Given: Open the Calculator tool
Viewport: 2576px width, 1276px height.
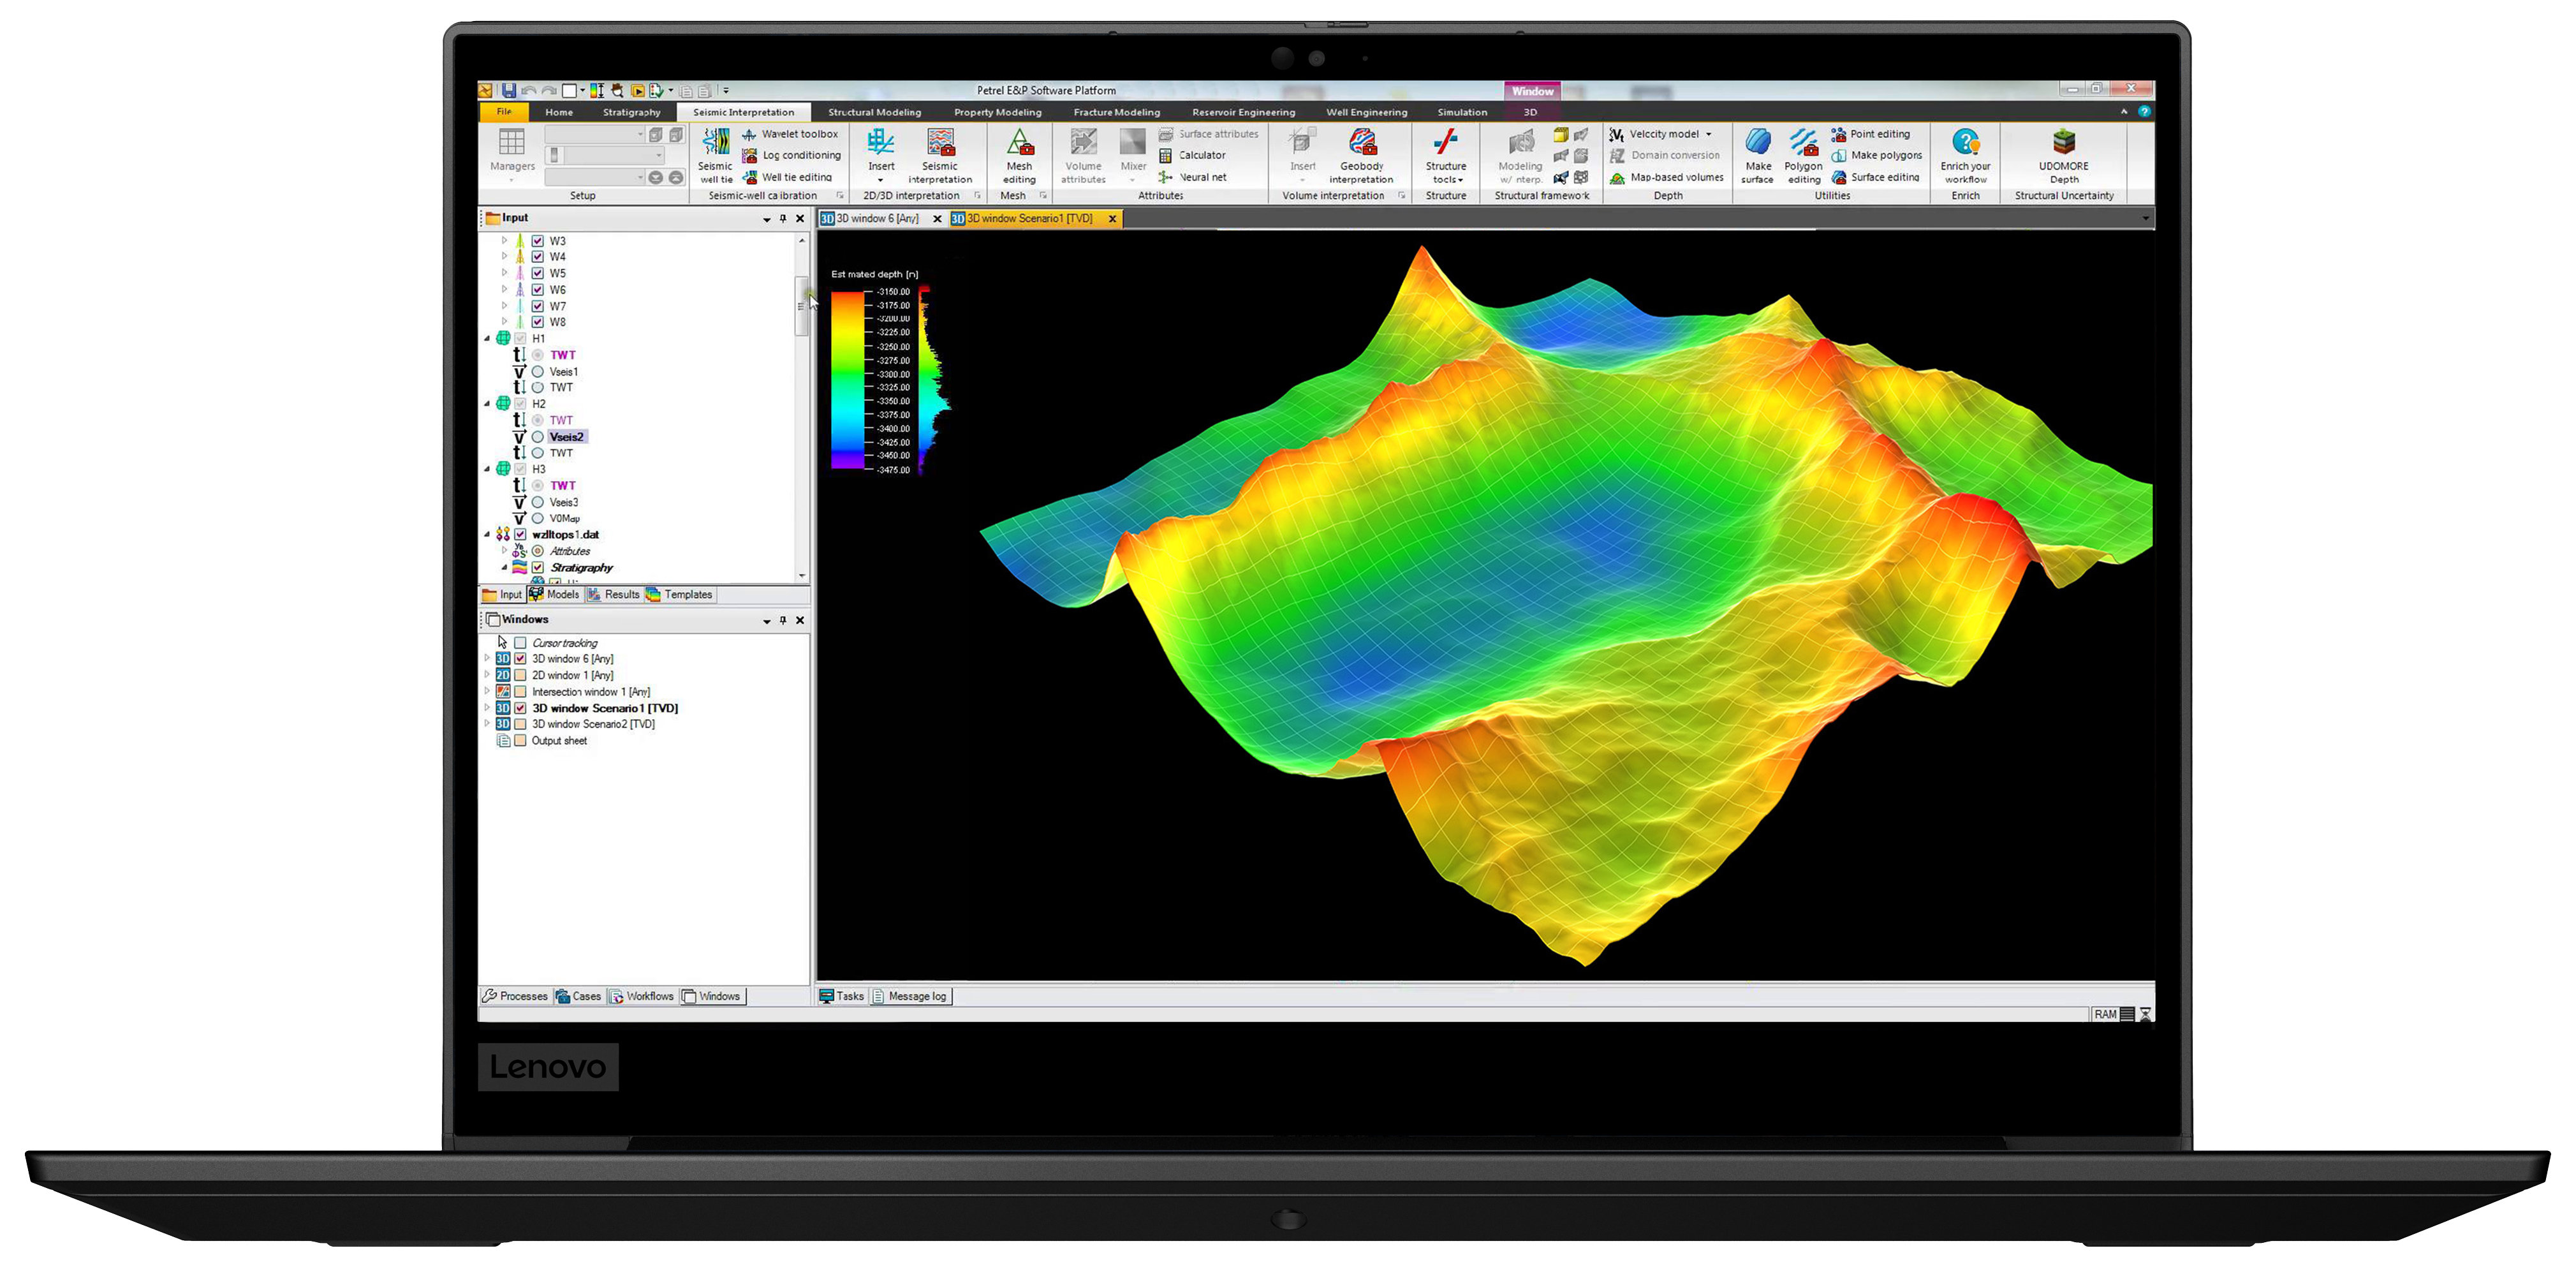Looking at the screenshot, I should [1192, 155].
